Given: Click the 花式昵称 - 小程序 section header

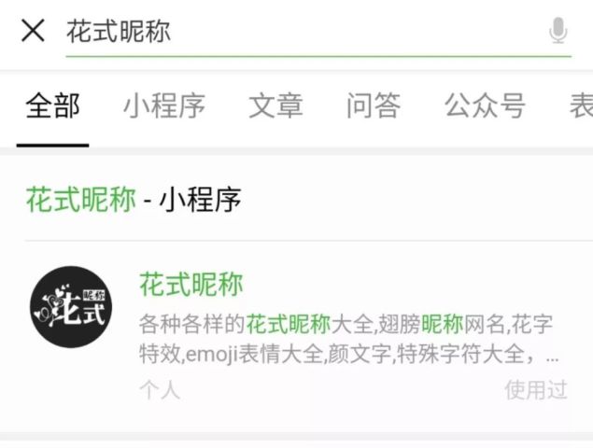Looking at the screenshot, I should (134, 199).
